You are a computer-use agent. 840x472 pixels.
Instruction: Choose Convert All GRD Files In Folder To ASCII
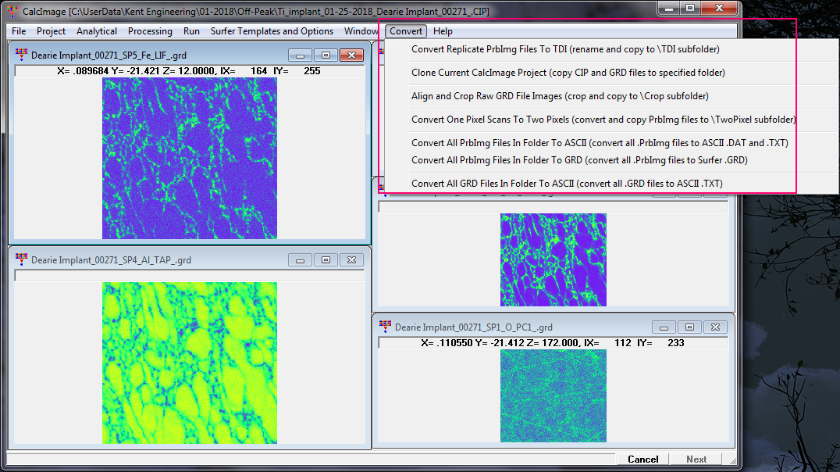click(x=567, y=184)
